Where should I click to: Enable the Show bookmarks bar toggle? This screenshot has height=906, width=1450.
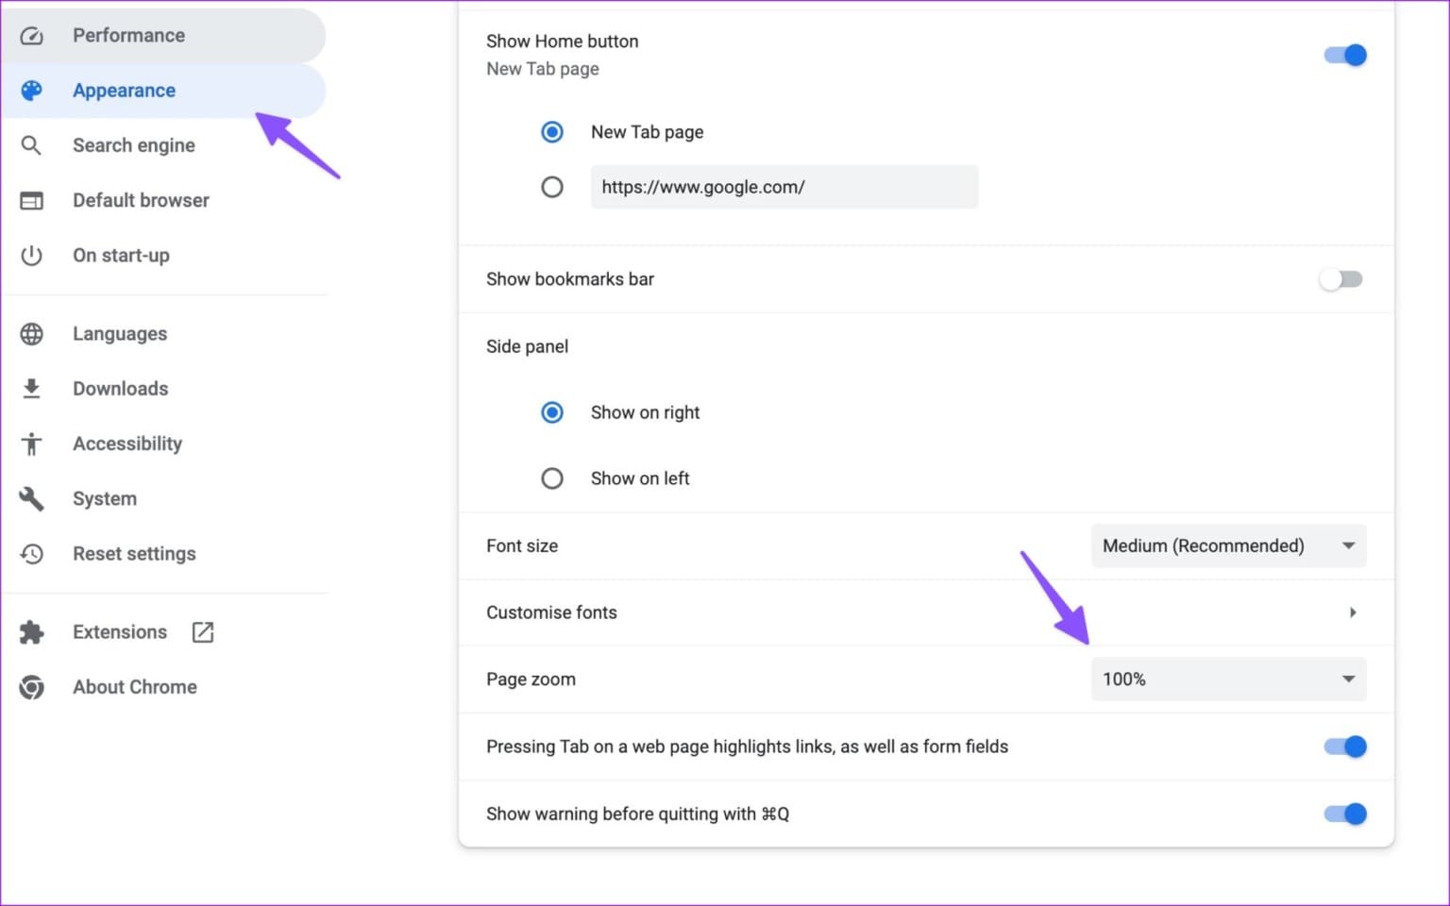[1341, 279]
